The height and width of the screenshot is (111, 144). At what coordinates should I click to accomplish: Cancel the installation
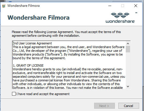point(129,106)
